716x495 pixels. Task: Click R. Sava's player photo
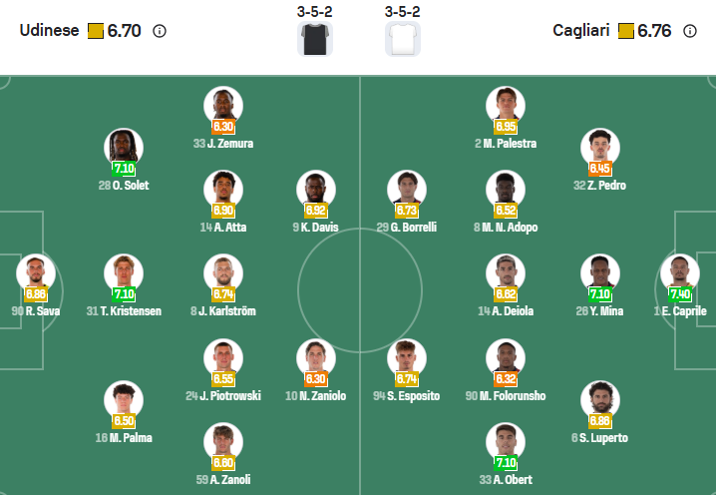[x=36, y=273]
